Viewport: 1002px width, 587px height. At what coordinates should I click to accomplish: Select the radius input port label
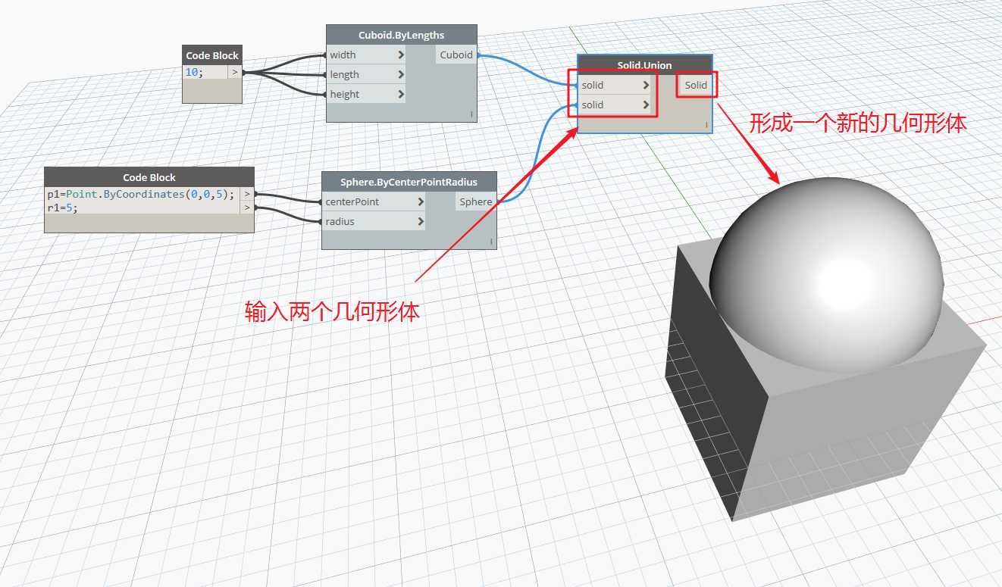(x=340, y=222)
